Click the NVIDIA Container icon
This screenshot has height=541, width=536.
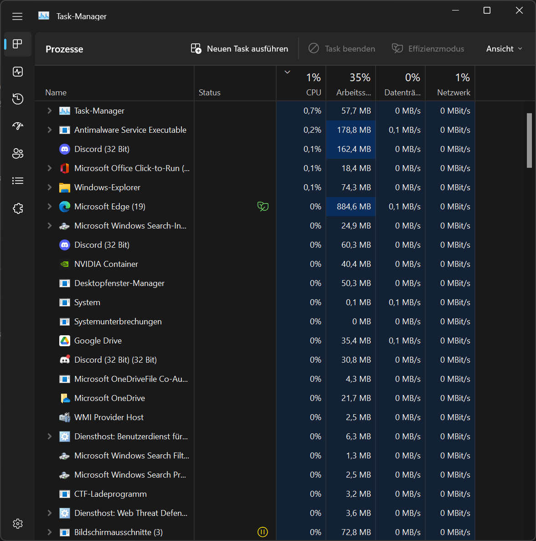coord(64,264)
